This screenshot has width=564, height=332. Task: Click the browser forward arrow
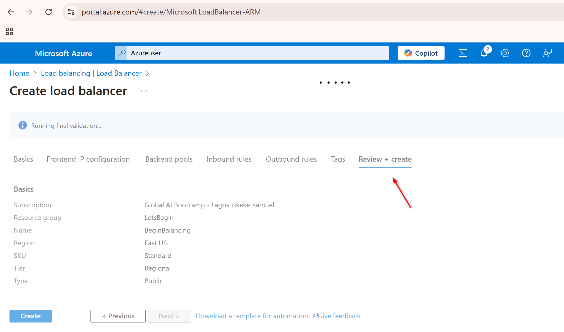coord(30,12)
